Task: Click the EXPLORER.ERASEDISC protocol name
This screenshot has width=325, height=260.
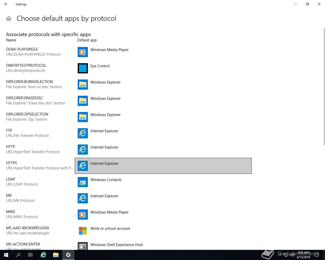Action: tap(24, 98)
